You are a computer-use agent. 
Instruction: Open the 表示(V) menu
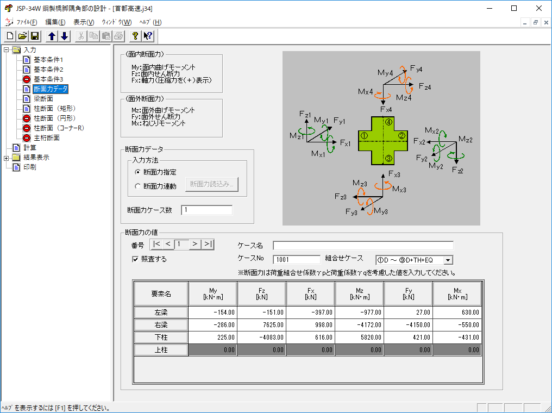click(x=84, y=22)
